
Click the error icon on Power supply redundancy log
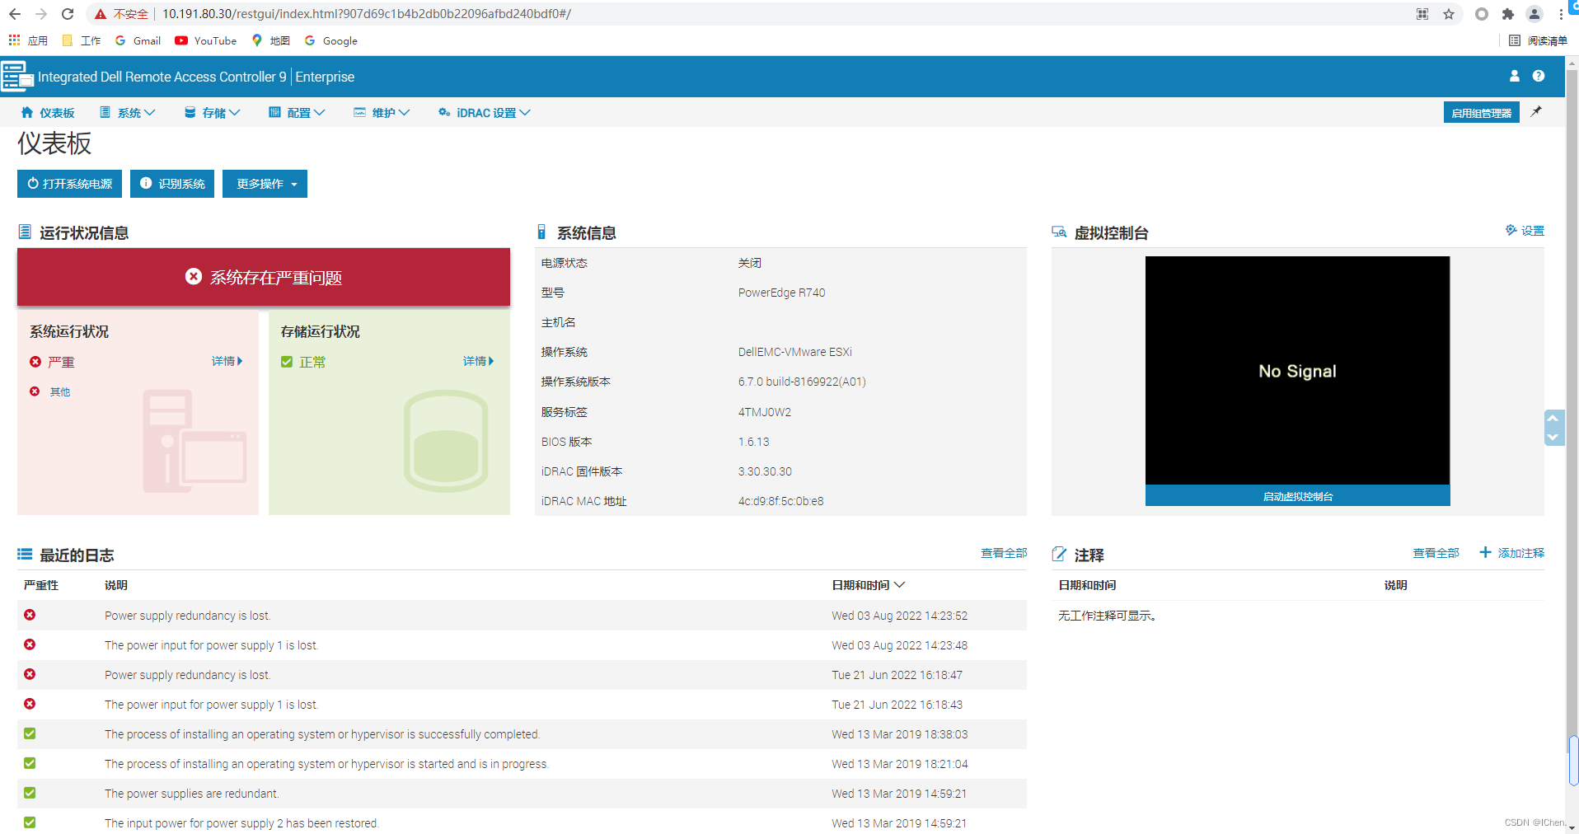click(x=30, y=615)
